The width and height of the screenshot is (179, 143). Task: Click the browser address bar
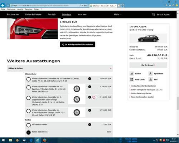[45, 5]
